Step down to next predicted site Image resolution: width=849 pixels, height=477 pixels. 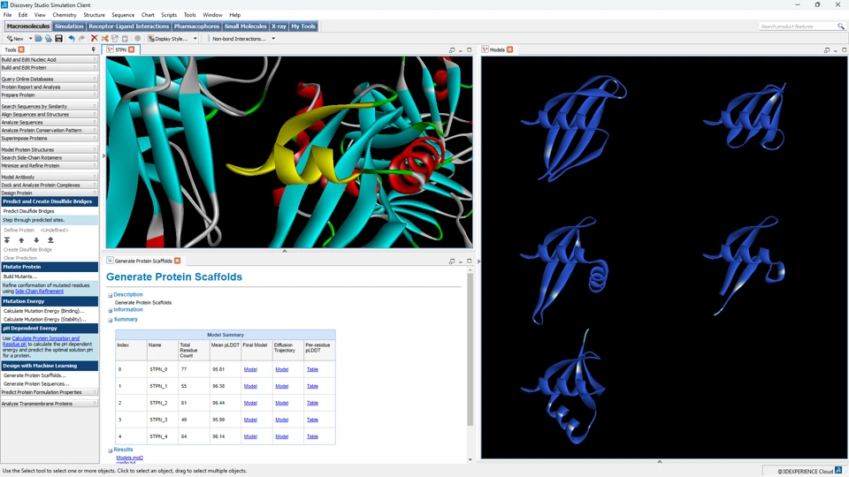pos(36,240)
